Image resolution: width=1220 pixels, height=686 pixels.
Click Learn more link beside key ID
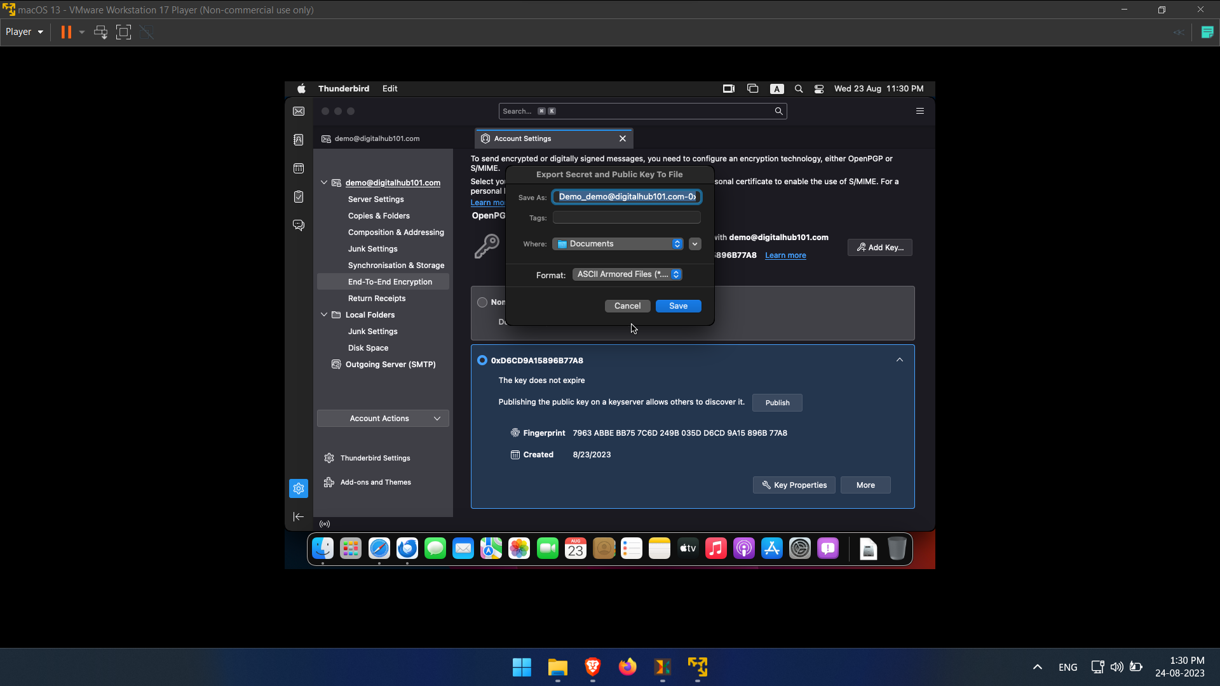tap(785, 255)
